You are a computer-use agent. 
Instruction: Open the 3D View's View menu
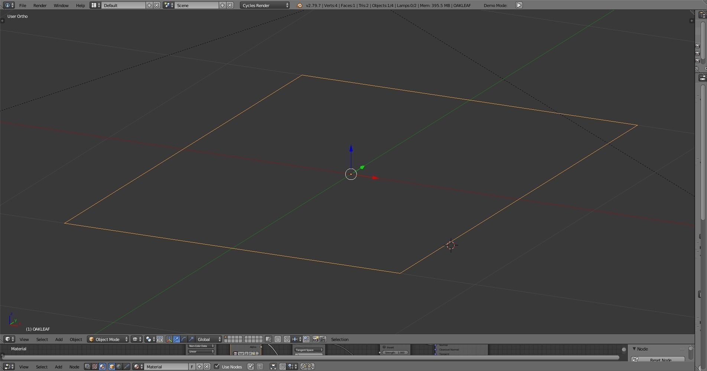pos(24,339)
